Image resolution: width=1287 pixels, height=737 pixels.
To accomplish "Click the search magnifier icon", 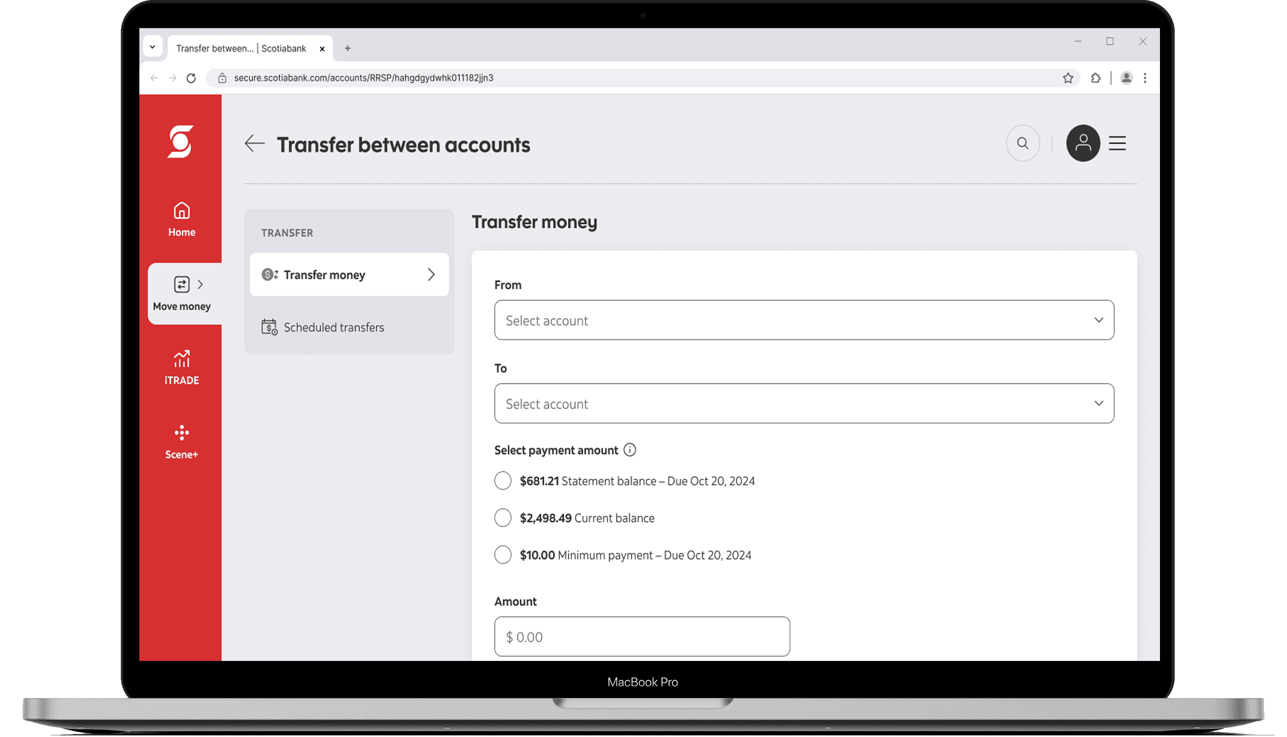I will (1022, 144).
